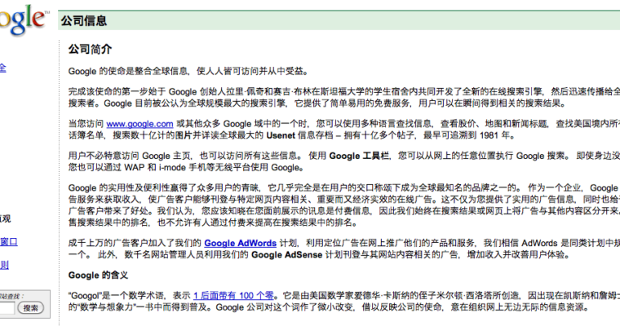This screenshot has height=326, width=620.
Task: Click the 公司信息 page header
Action: coord(83,20)
